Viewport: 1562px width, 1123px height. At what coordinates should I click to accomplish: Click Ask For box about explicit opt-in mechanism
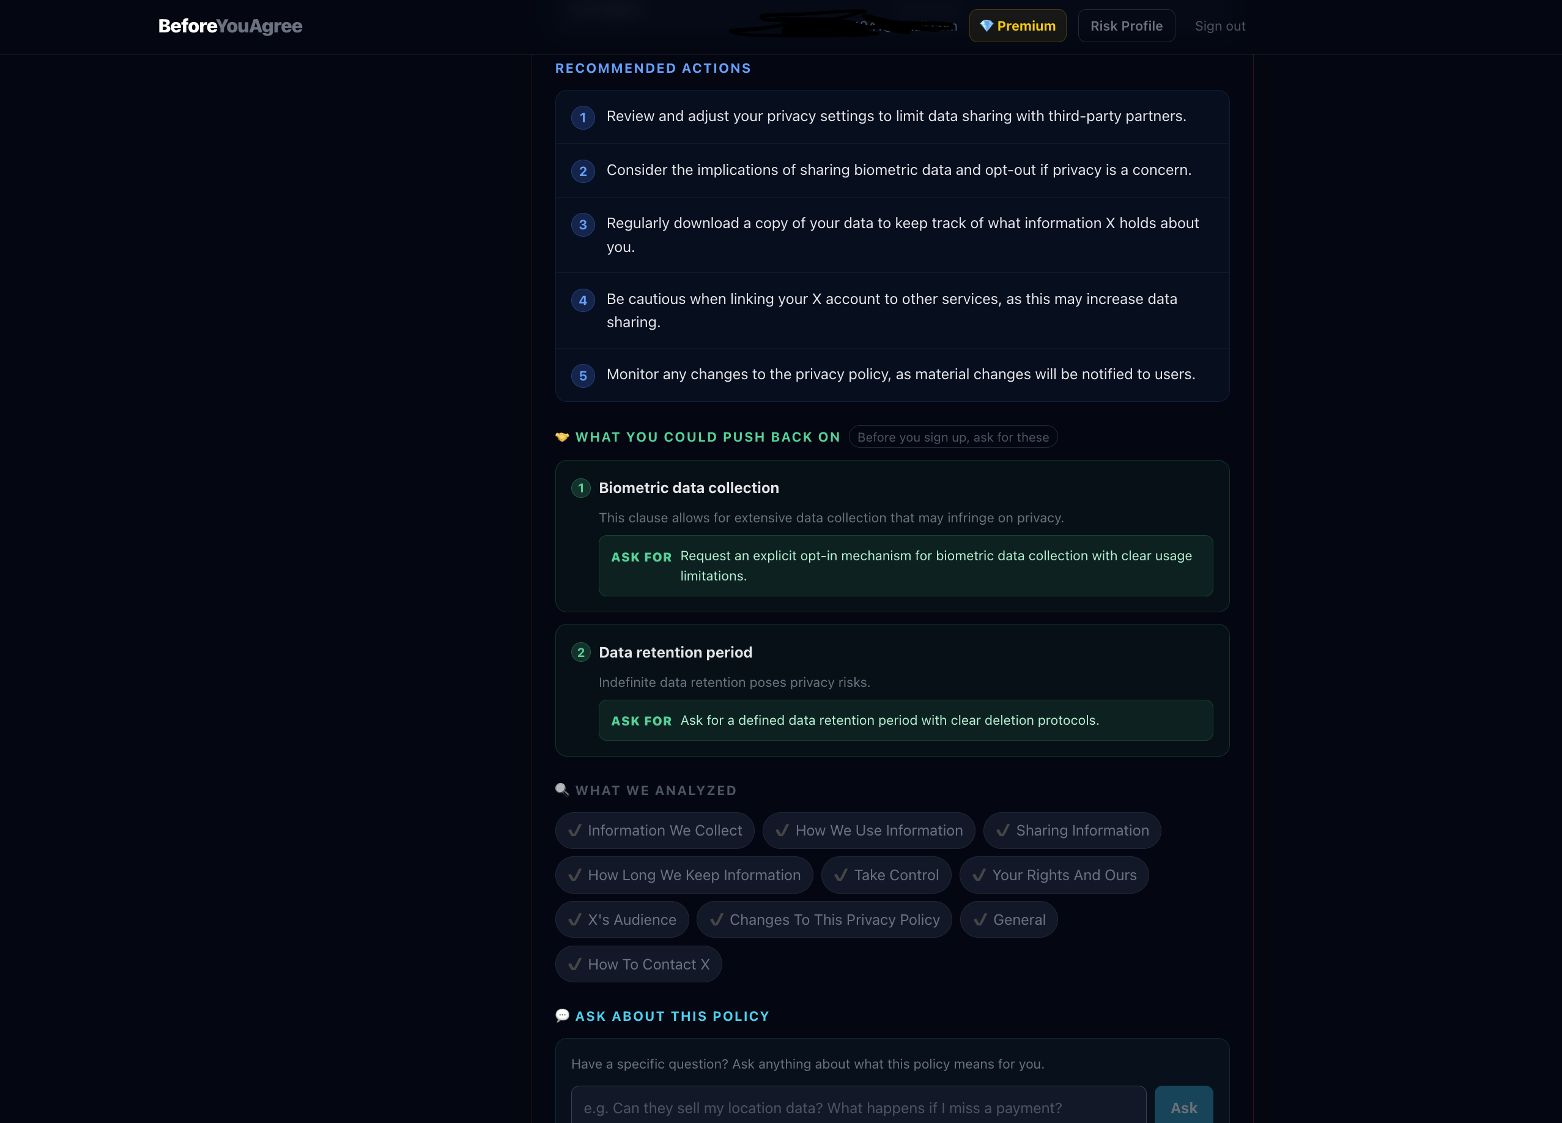905,566
